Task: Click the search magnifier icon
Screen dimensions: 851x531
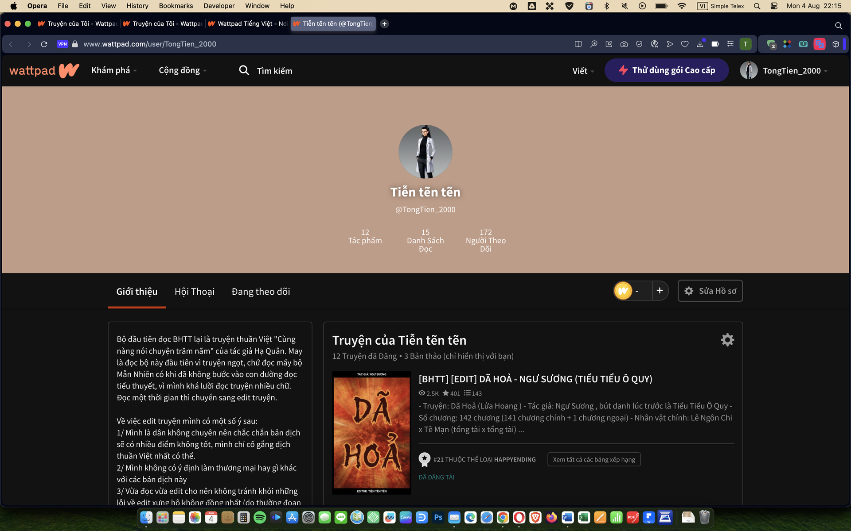Action: point(244,70)
